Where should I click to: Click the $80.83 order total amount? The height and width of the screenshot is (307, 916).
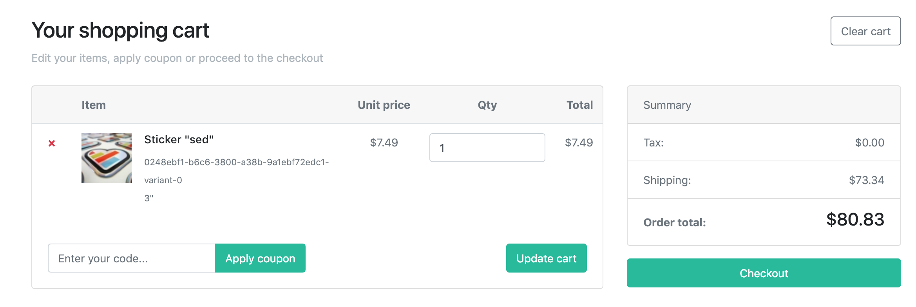[x=855, y=219]
